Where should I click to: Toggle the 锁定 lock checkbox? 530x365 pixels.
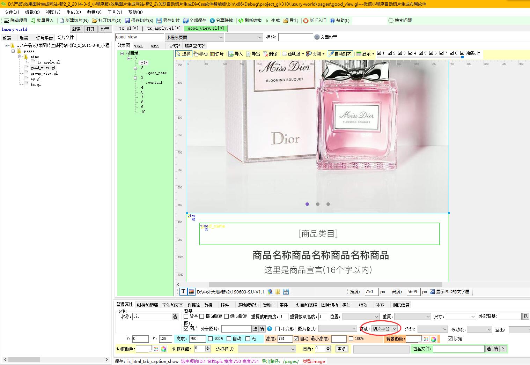(450, 338)
